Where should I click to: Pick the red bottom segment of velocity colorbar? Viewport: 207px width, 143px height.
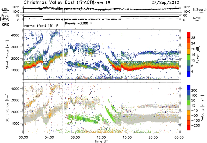[x=189, y=128]
